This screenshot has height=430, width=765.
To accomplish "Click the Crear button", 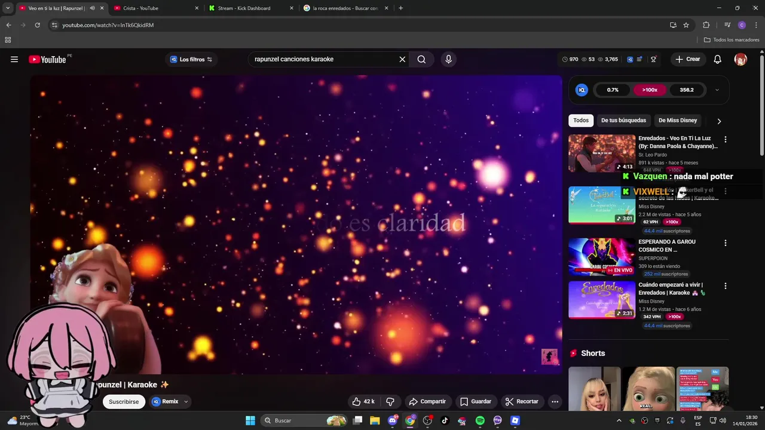I will point(687,59).
